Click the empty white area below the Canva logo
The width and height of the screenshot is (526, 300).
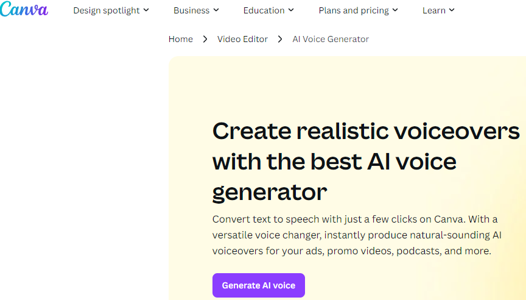pyautogui.click(x=79, y=152)
